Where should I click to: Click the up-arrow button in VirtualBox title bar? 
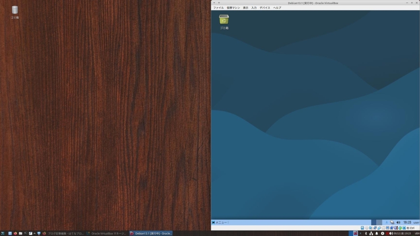219,3
